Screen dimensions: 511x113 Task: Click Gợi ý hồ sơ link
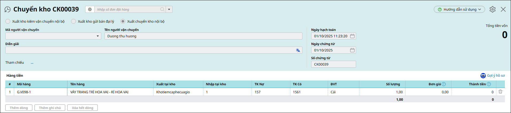(x=493, y=76)
